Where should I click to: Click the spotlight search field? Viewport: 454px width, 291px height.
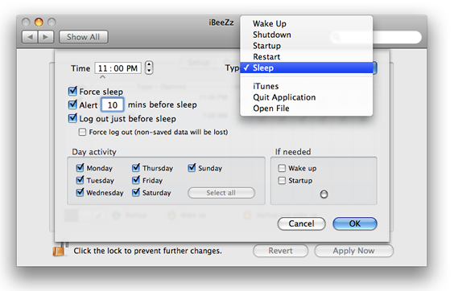[x=376, y=37]
